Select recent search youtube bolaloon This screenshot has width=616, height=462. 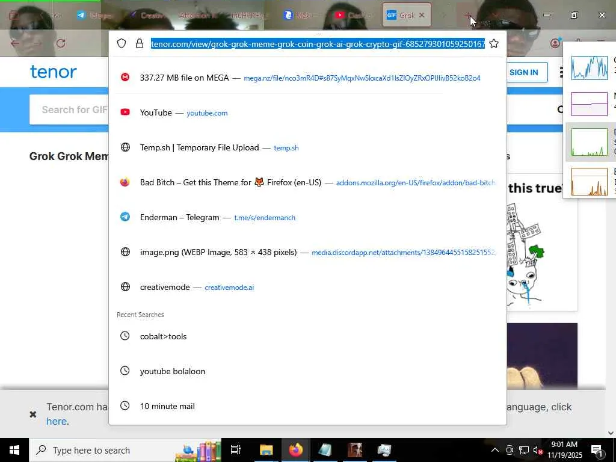[307, 371]
